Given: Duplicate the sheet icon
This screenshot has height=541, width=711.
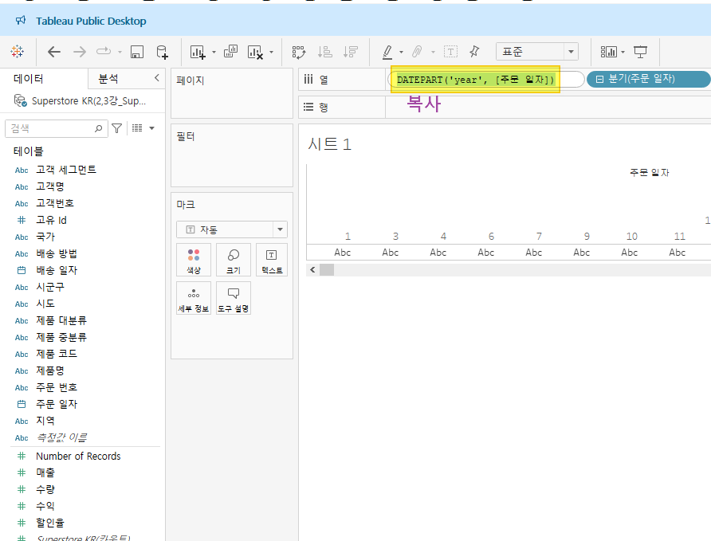Looking at the screenshot, I should click(231, 51).
